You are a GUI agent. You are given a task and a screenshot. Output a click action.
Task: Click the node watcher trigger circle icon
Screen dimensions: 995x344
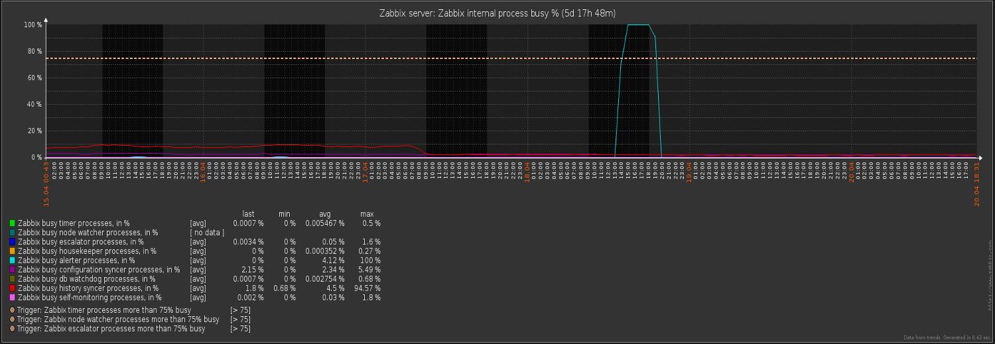12,319
